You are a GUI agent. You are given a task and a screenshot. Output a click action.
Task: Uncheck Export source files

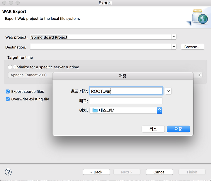[8, 92]
